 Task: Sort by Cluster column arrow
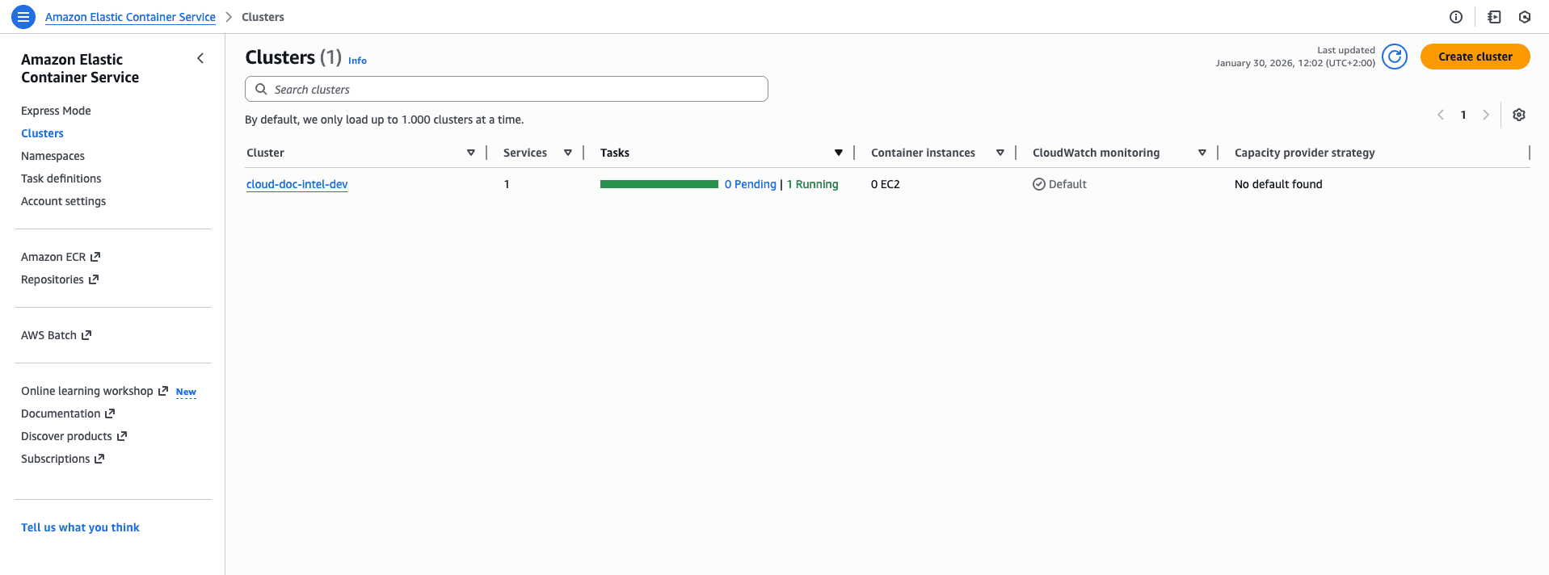point(470,153)
